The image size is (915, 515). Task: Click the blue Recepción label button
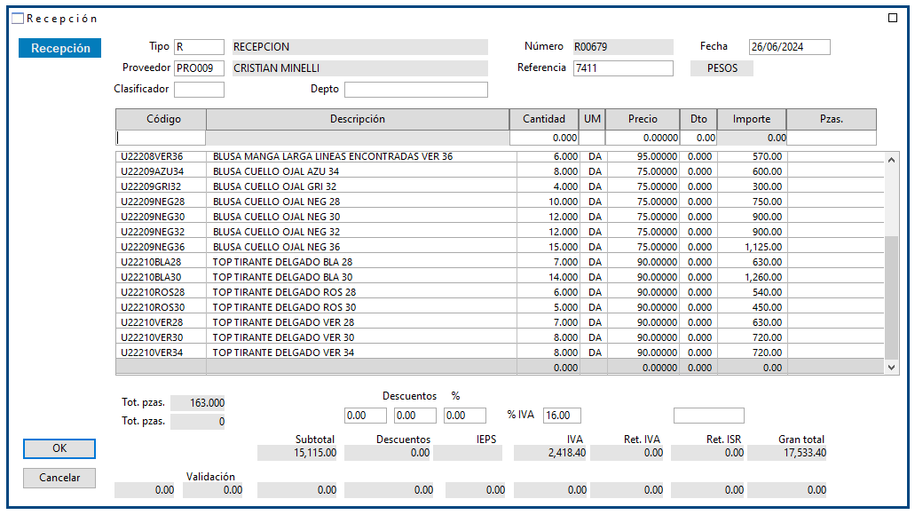[x=60, y=49]
